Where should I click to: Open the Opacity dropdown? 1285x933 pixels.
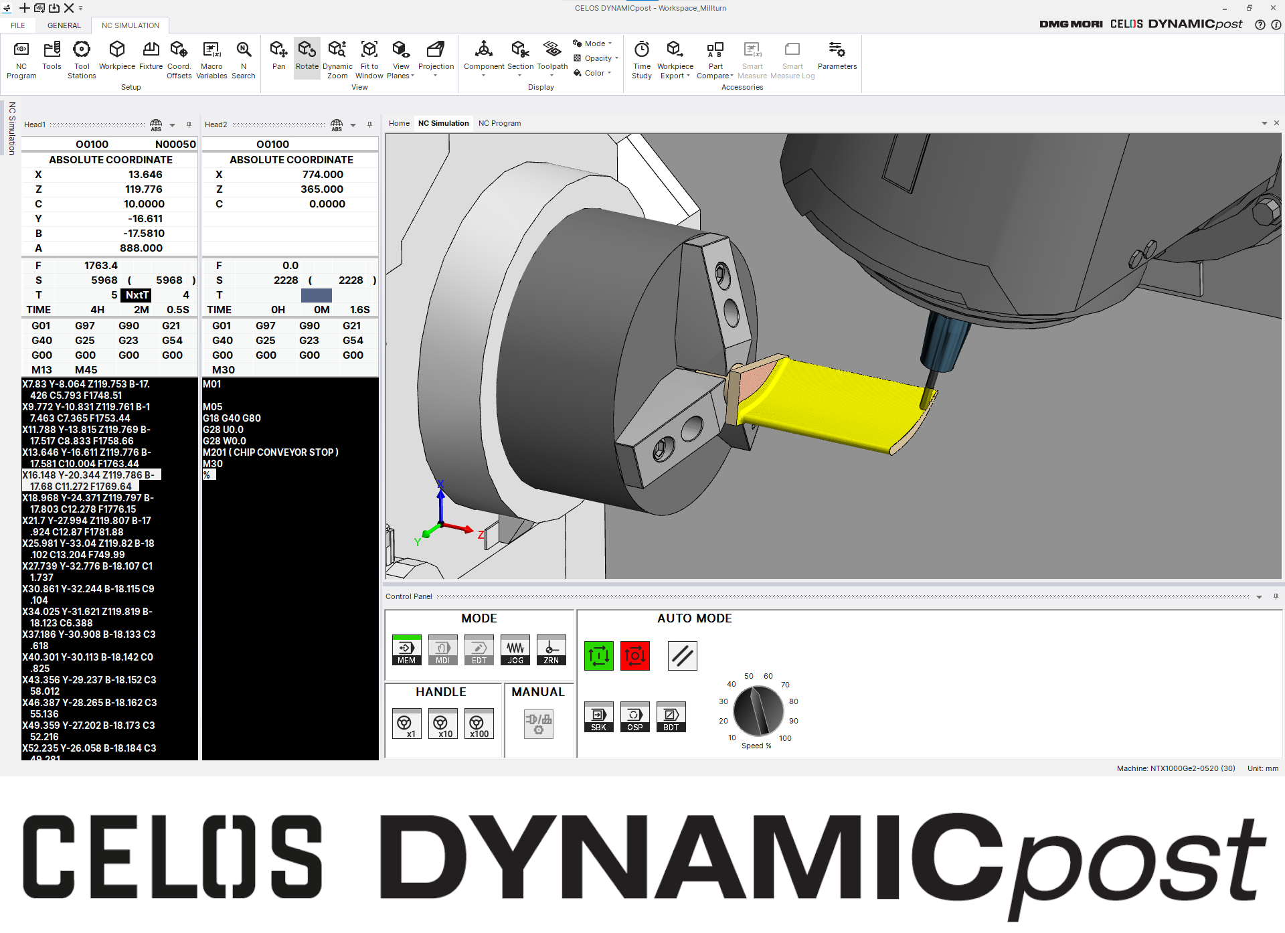(x=596, y=58)
